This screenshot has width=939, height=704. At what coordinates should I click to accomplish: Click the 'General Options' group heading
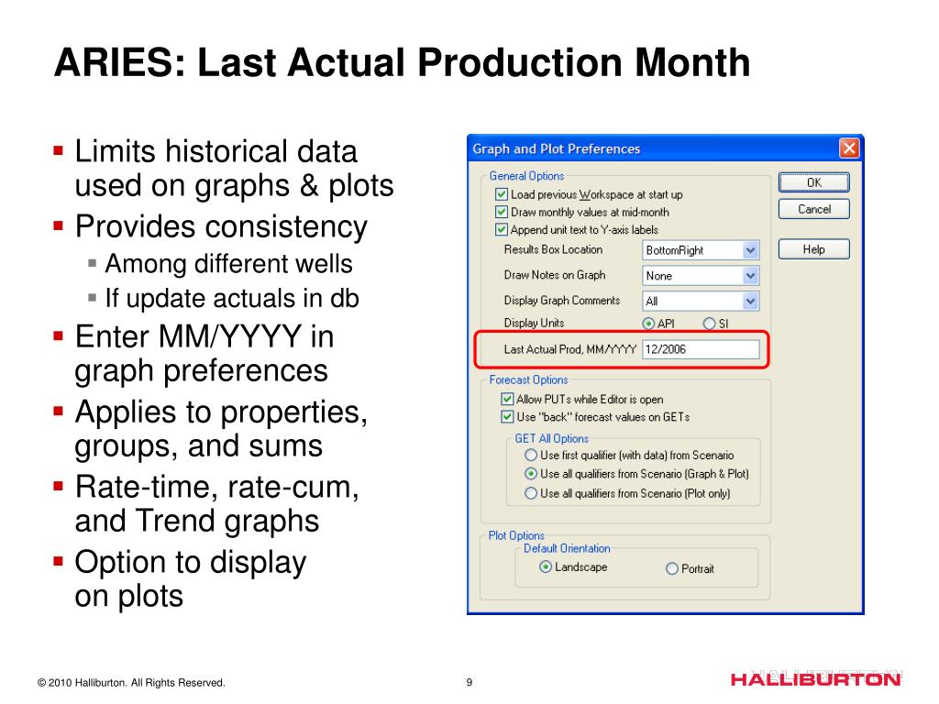tap(526, 176)
